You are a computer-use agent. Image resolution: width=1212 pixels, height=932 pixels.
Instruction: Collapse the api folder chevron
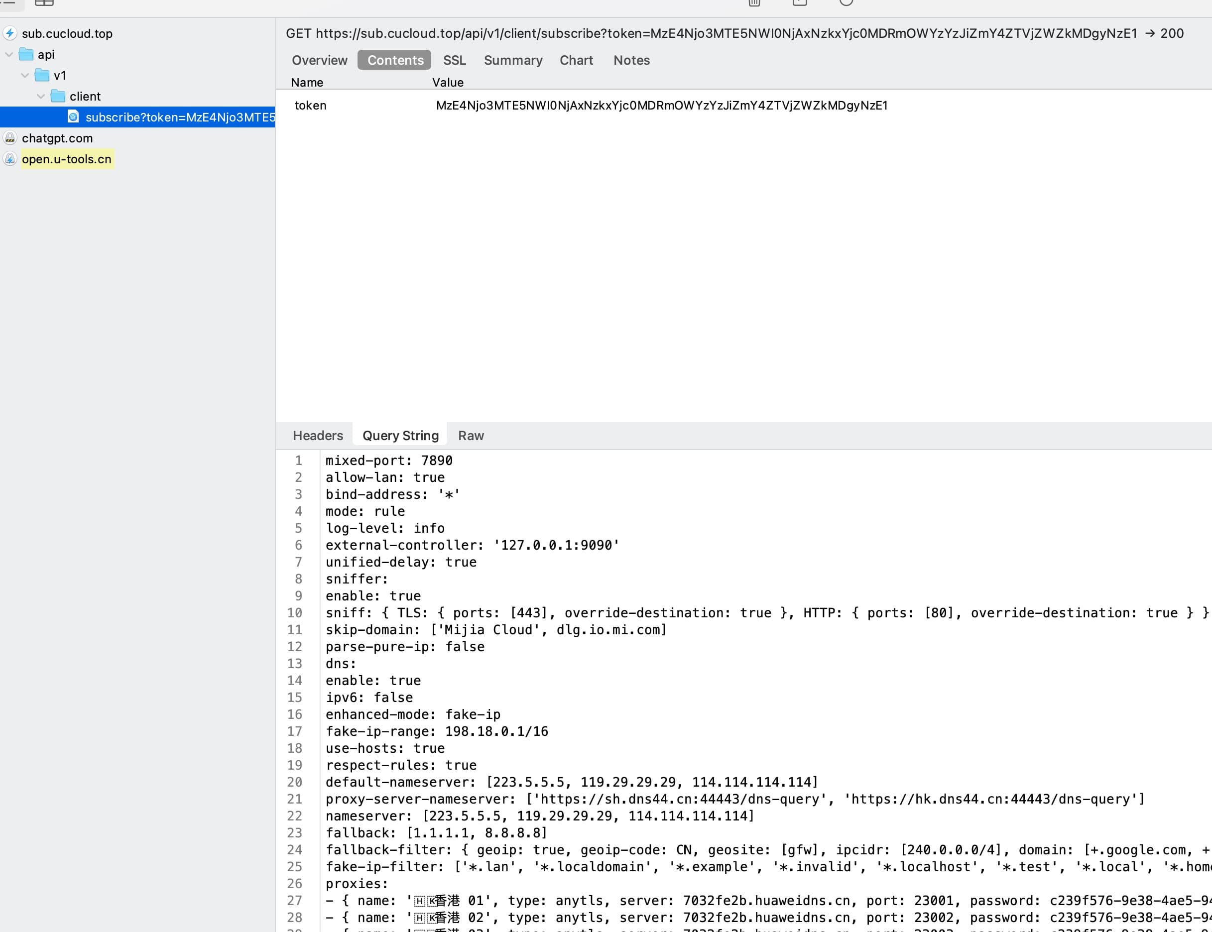(x=9, y=54)
